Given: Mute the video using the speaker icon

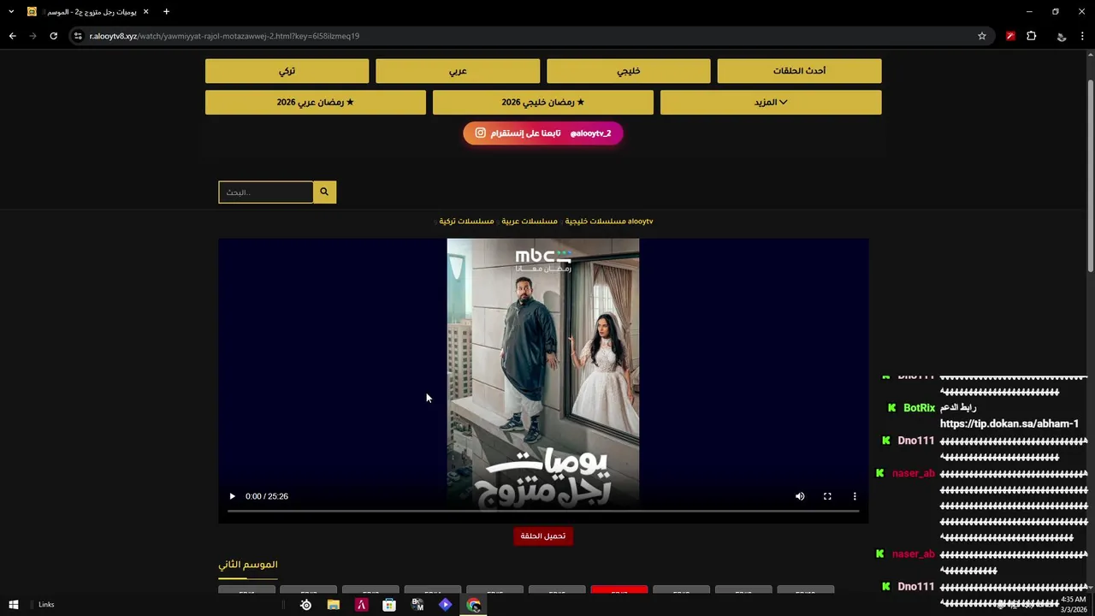Looking at the screenshot, I should 800,496.
